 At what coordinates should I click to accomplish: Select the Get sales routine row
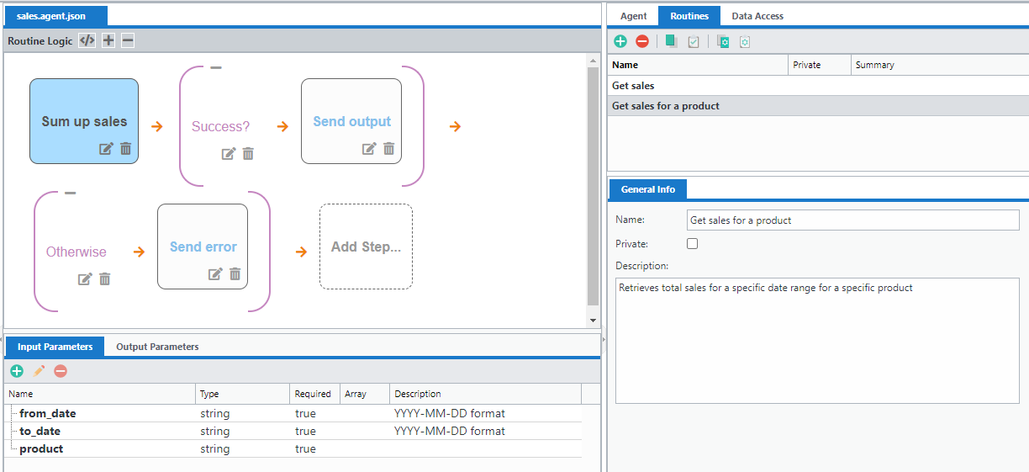click(x=633, y=86)
